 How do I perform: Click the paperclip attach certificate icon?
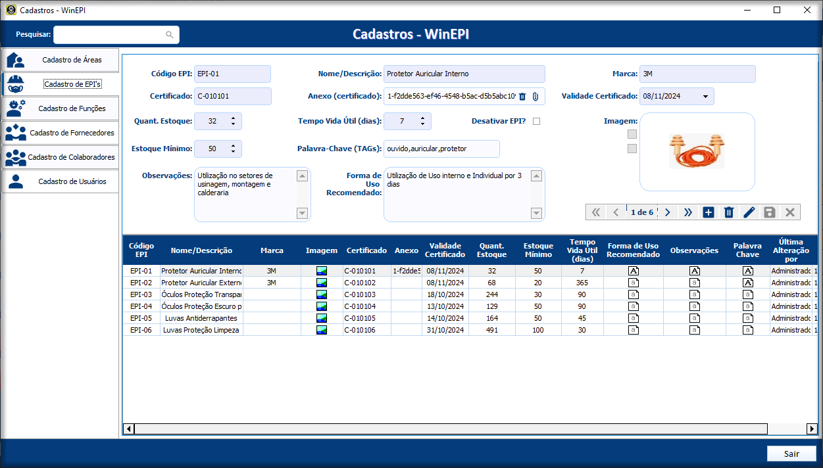tap(536, 97)
